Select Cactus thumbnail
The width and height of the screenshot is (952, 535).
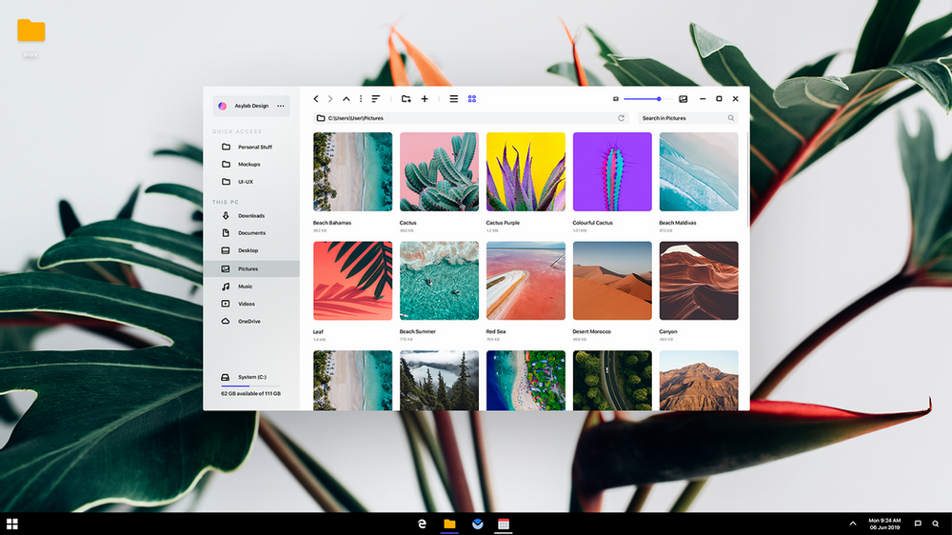click(x=439, y=172)
